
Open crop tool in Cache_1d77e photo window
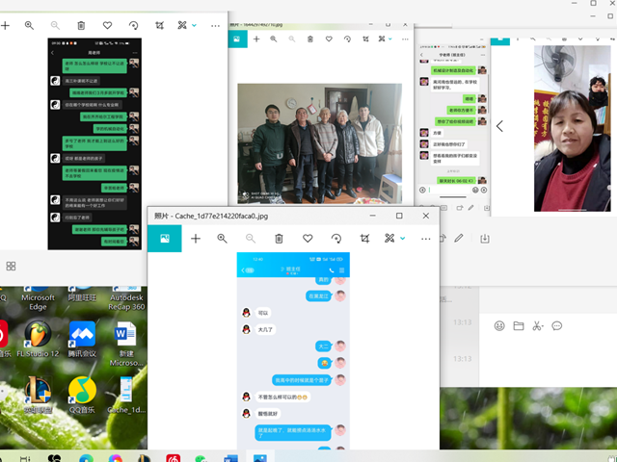(x=364, y=238)
